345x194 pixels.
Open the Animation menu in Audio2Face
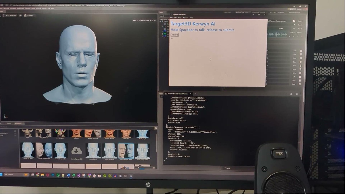tap(21, 8)
